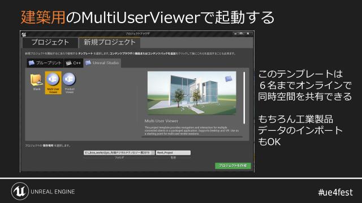Maximize the project browser window
Screen dimensions: 362x203
(241, 34)
